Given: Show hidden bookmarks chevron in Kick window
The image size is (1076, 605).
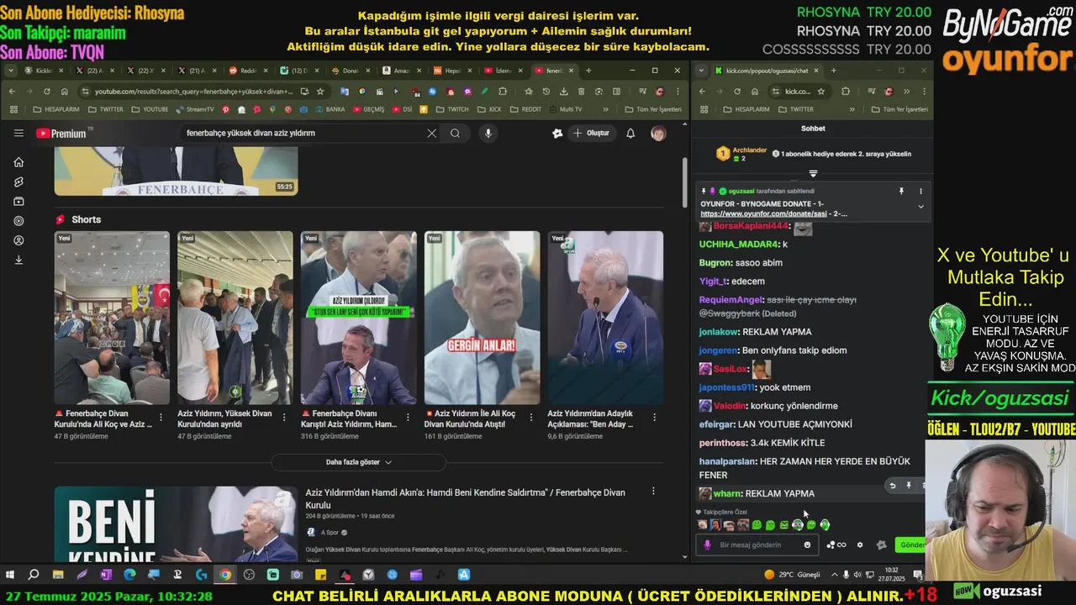Looking at the screenshot, I should click(852, 109).
